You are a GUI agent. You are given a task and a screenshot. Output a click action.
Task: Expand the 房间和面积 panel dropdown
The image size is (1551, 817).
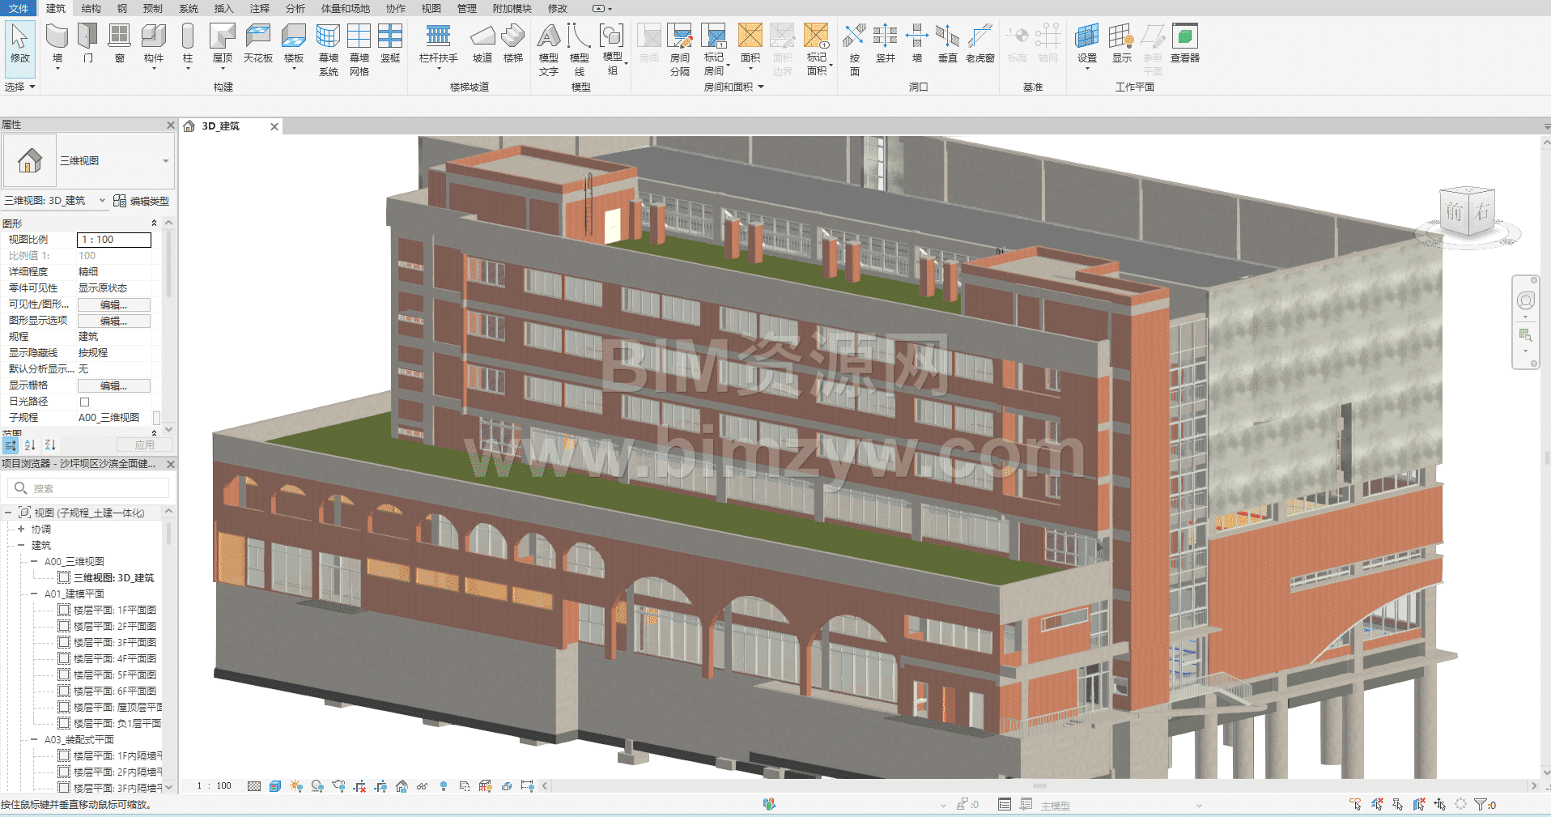pyautogui.click(x=734, y=87)
